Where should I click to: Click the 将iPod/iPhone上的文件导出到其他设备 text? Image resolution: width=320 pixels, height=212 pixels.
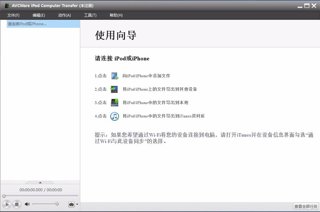pos(160,89)
